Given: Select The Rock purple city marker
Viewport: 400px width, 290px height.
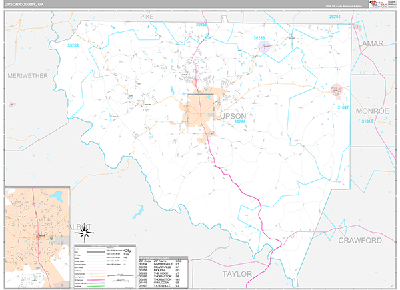Looking at the screenshot, I should click(265, 46).
